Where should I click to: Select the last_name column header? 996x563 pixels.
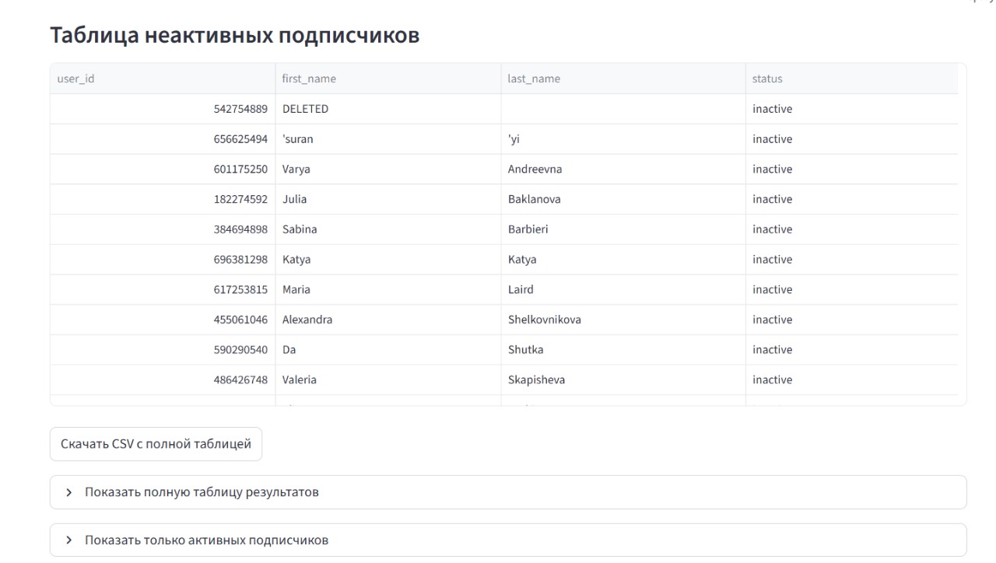622,79
